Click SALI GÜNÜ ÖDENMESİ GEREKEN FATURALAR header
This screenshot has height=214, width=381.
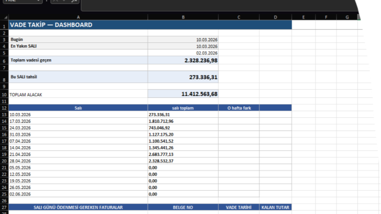point(78,207)
